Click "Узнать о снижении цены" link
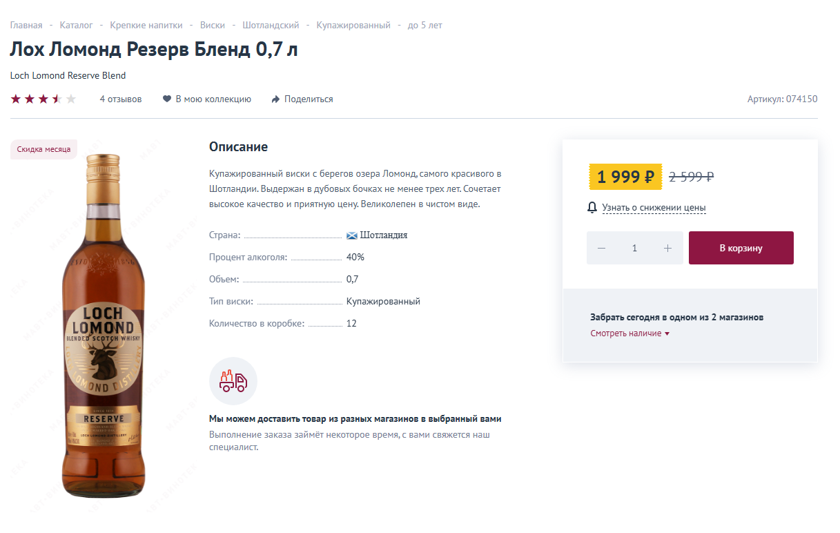This screenshot has width=840, height=533. coord(654,208)
